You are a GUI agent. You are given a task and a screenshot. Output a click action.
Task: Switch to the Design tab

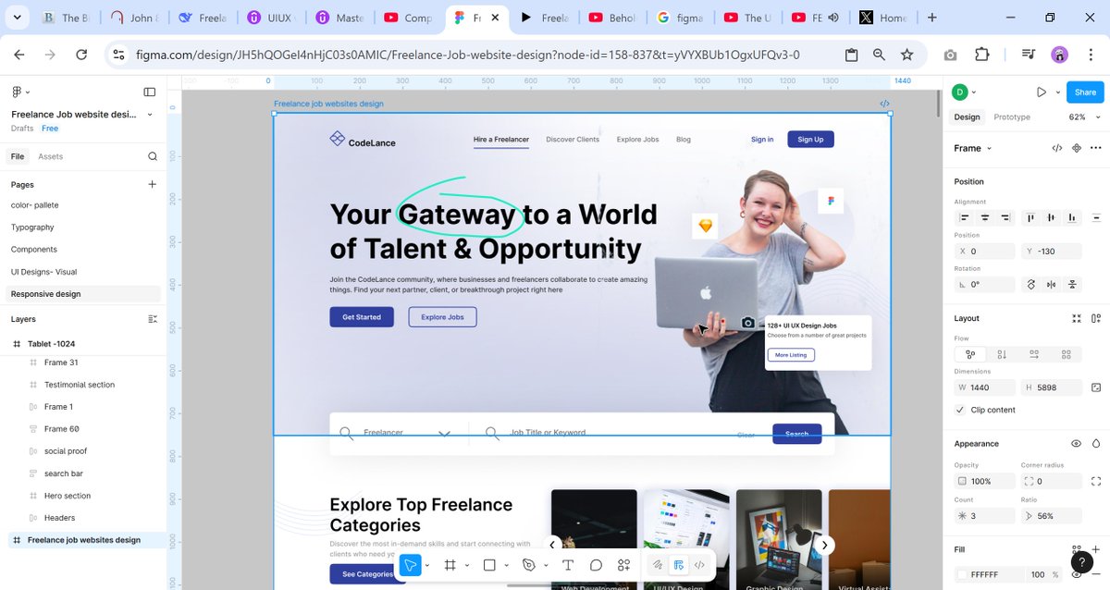[x=967, y=117]
